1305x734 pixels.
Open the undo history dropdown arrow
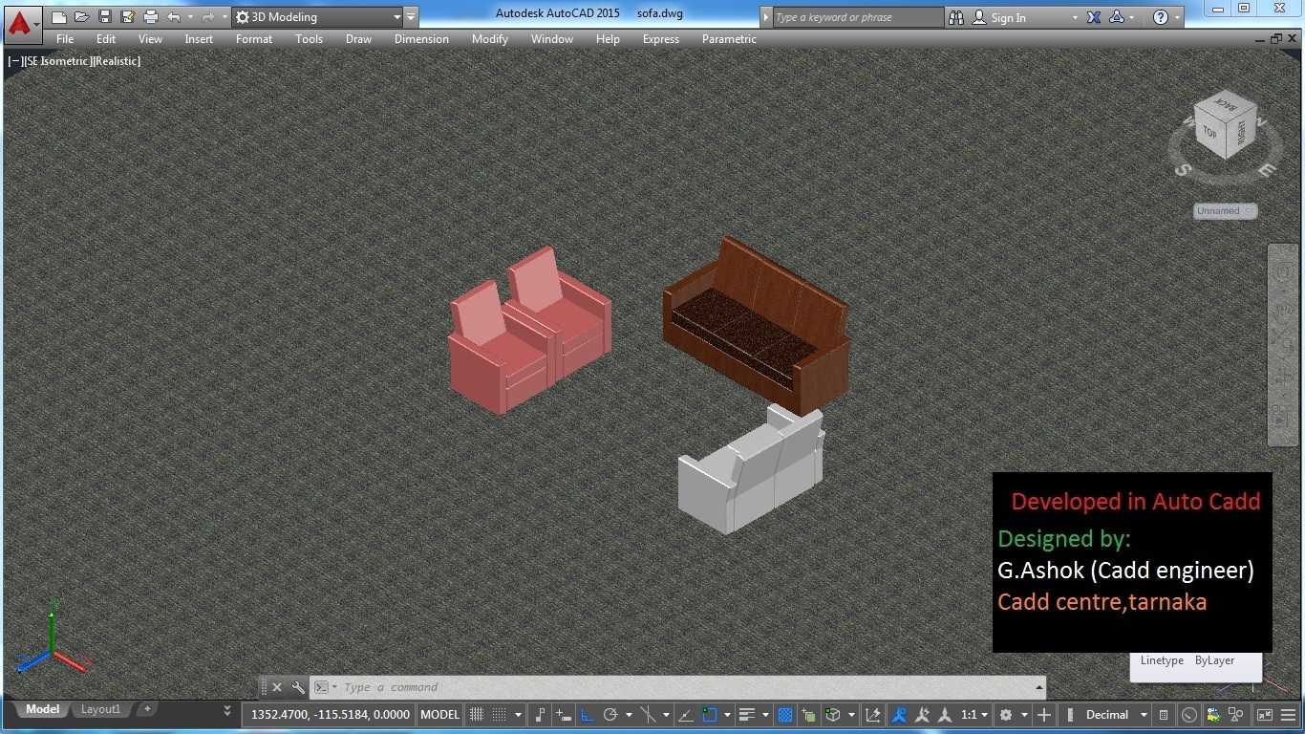click(190, 17)
